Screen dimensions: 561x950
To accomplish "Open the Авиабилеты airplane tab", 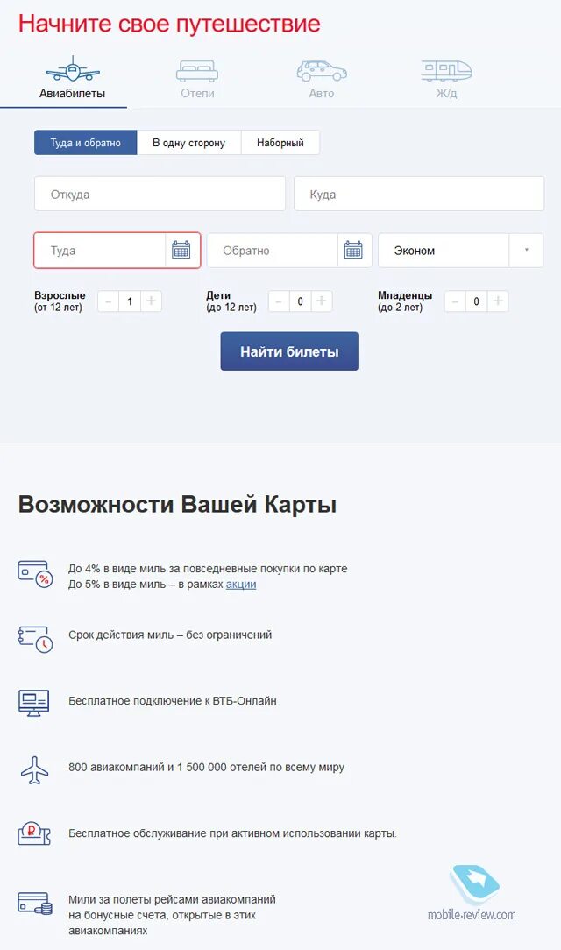I will [x=72, y=79].
